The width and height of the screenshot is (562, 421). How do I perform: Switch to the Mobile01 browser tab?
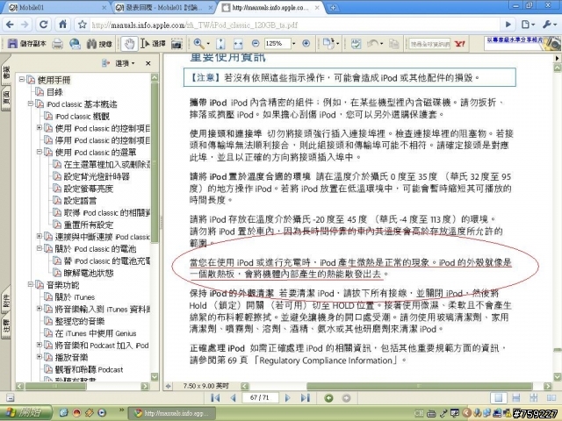click(x=56, y=7)
